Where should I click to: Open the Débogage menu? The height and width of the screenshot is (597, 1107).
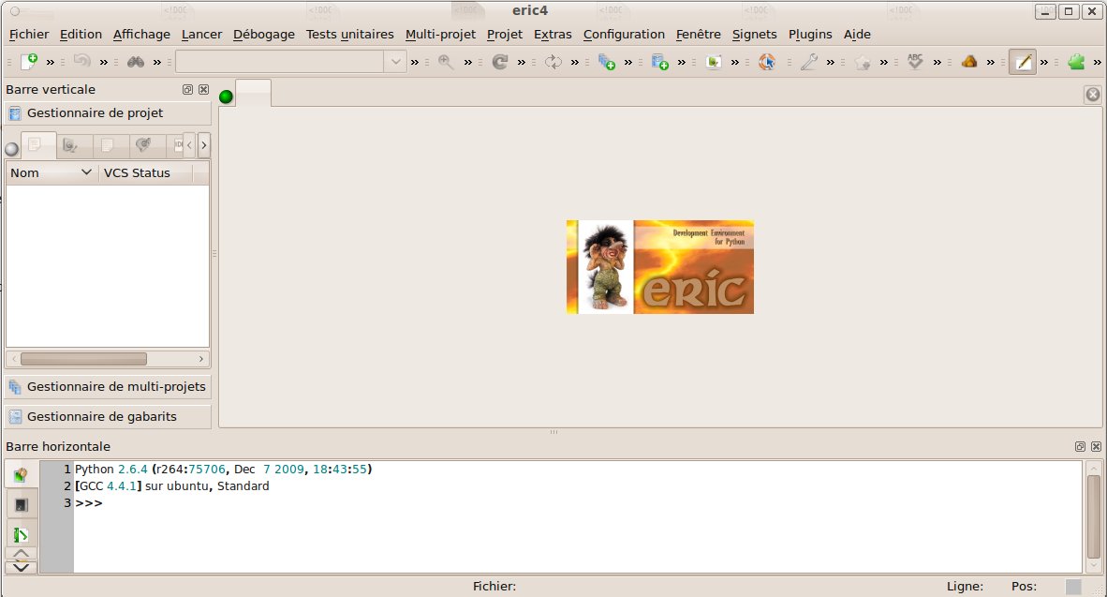[264, 34]
